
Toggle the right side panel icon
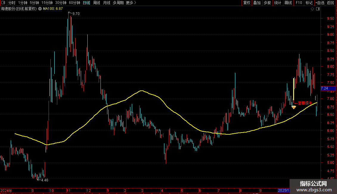(318, 9)
